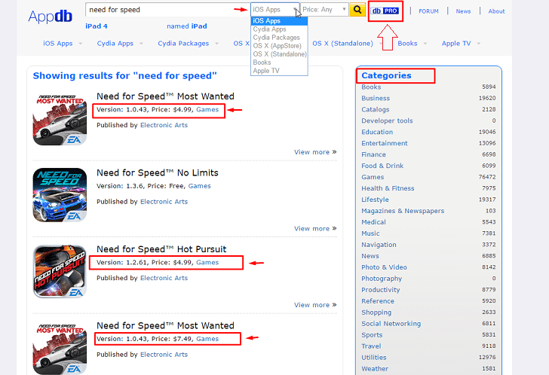549x375 pixels.
Task: Open the FORUM link
Action: (x=428, y=11)
